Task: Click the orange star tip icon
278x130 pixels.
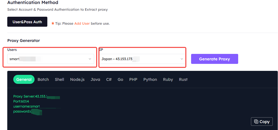Action: [53, 23]
